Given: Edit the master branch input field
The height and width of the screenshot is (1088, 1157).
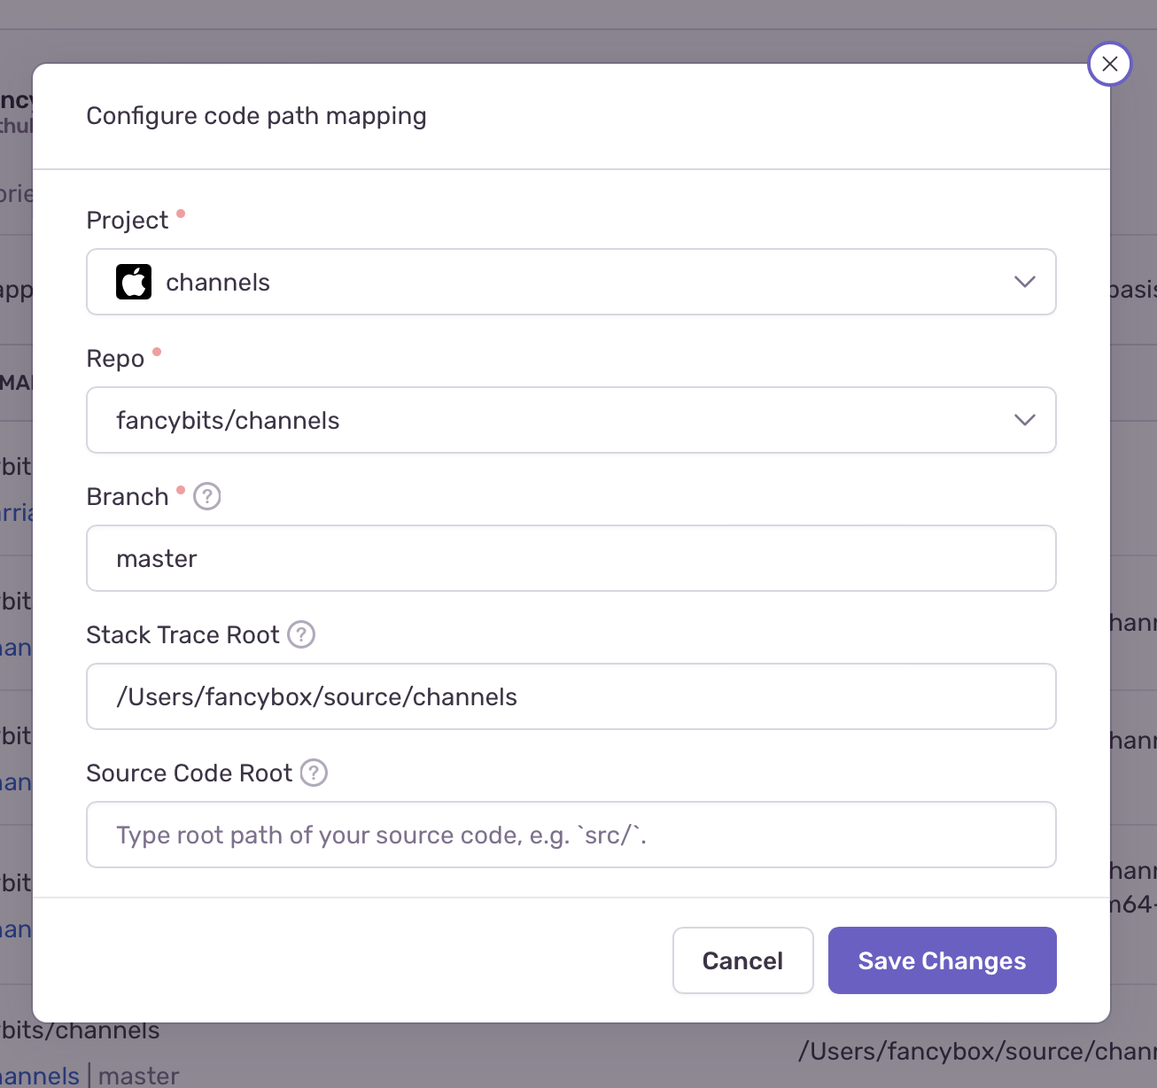Looking at the screenshot, I should tap(571, 558).
